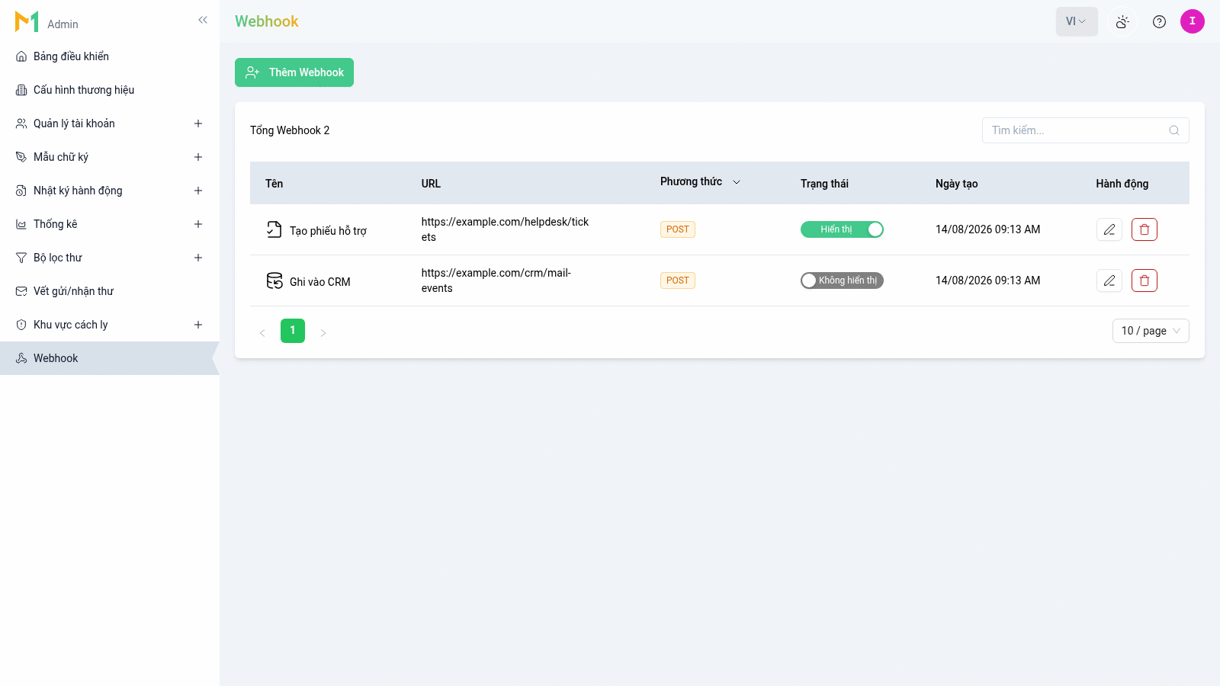This screenshot has height=686, width=1220.
Task: Edit the Tạo phiếu hỗ trợ webhook
Action: [x=1109, y=229]
